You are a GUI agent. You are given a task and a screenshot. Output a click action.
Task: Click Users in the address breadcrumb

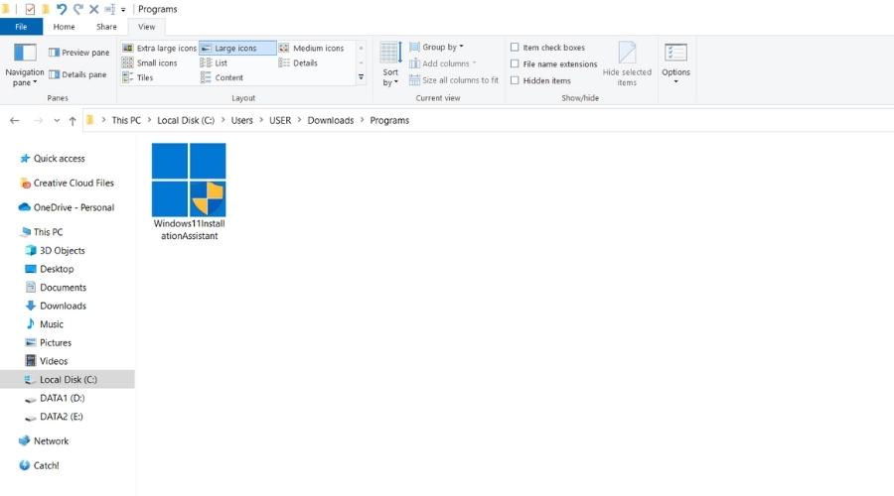click(241, 120)
